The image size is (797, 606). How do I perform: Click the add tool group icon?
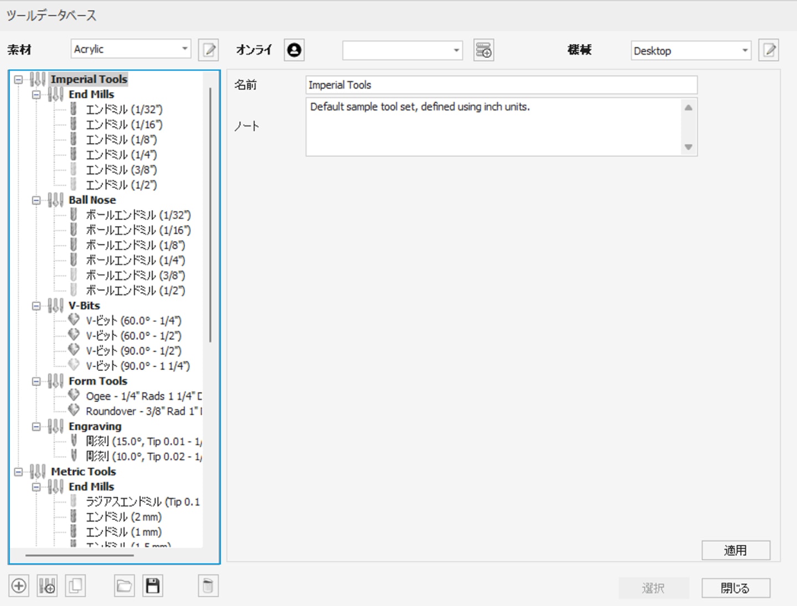point(47,586)
